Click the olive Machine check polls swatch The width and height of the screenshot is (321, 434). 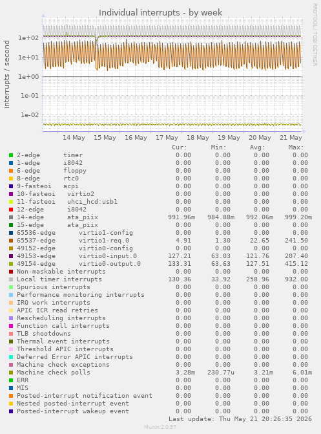11,373
